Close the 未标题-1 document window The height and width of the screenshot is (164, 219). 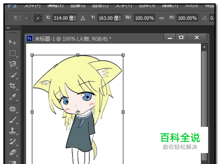(197, 38)
